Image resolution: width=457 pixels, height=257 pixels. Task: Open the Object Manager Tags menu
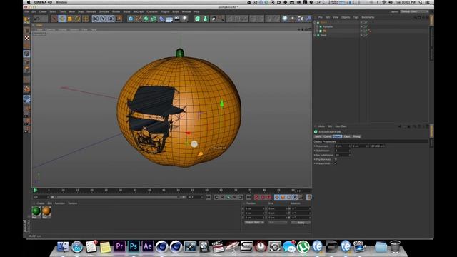point(356,17)
